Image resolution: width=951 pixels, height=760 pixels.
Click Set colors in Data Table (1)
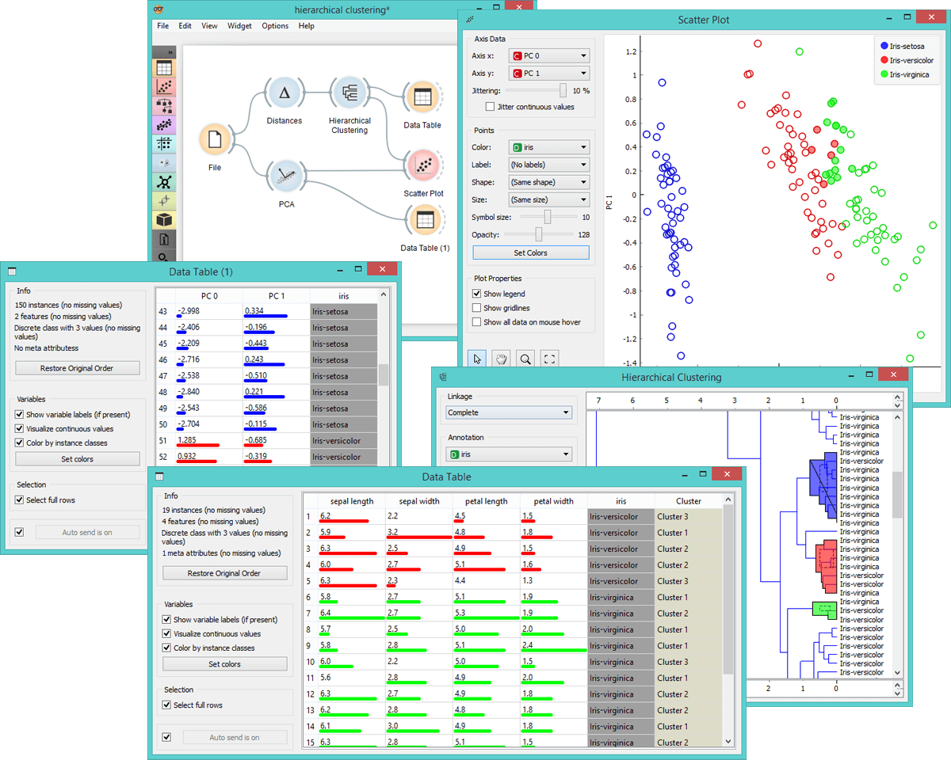(x=78, y=459)
